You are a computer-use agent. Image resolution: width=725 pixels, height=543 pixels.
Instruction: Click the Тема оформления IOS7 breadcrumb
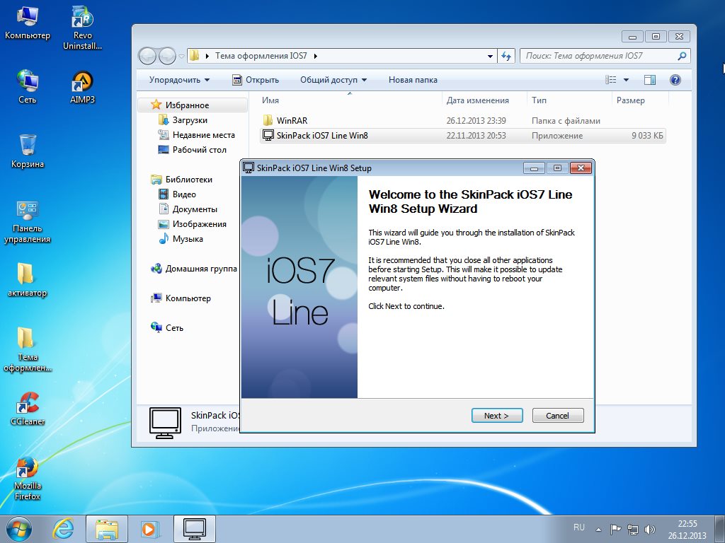click(261, 56)
